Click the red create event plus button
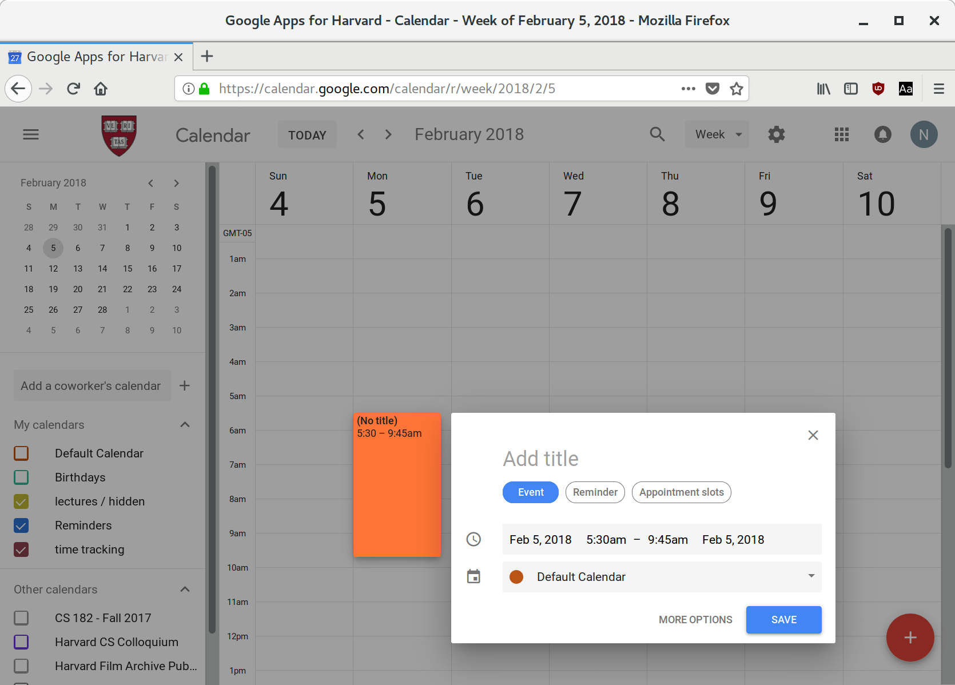Image resolution: width=955 pixels, height=685 pixels. (x=910, y=637)
